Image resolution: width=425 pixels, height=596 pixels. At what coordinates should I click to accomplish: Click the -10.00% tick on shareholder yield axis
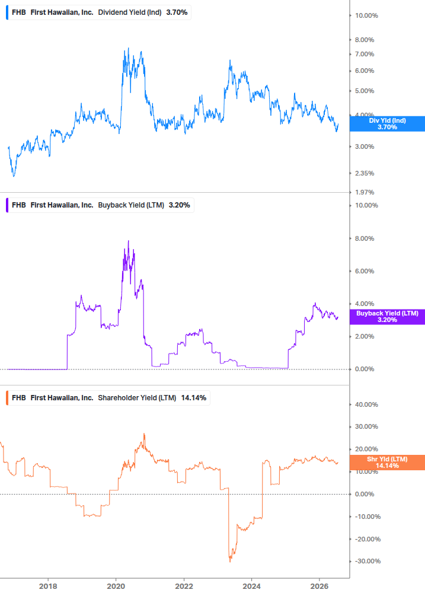(368, 517)
